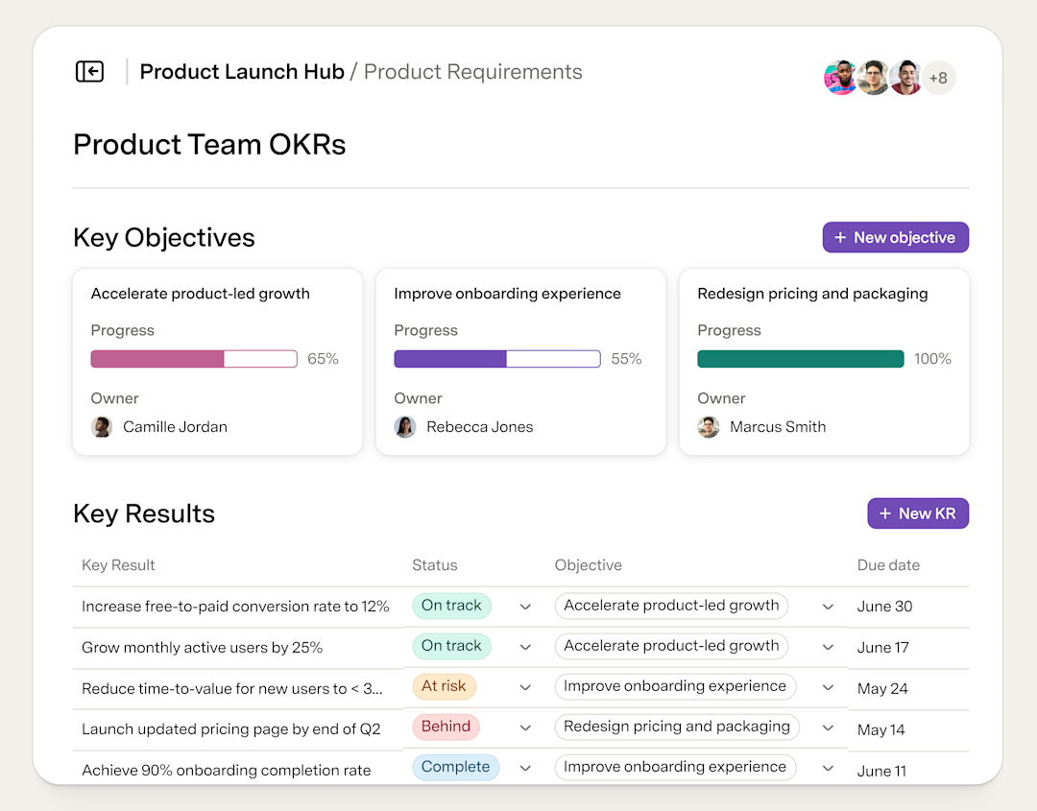This screenshot has height=811, width=1037.
Task: Click Marcus Smith's avatar
Action: click(x=709, y=427)
